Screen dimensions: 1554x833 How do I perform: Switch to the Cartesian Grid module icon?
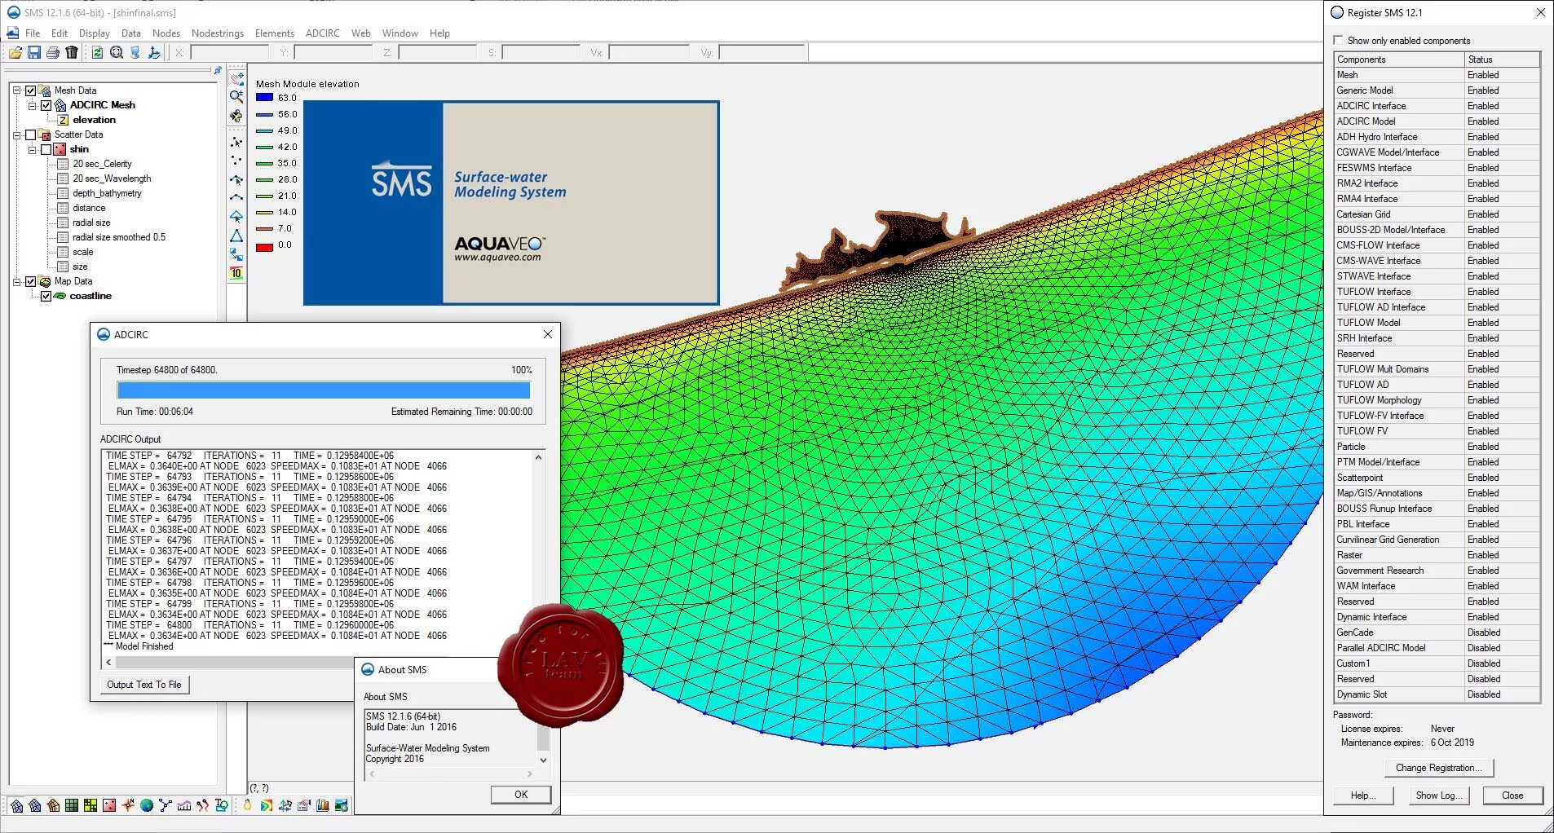(x=72, y=805)
